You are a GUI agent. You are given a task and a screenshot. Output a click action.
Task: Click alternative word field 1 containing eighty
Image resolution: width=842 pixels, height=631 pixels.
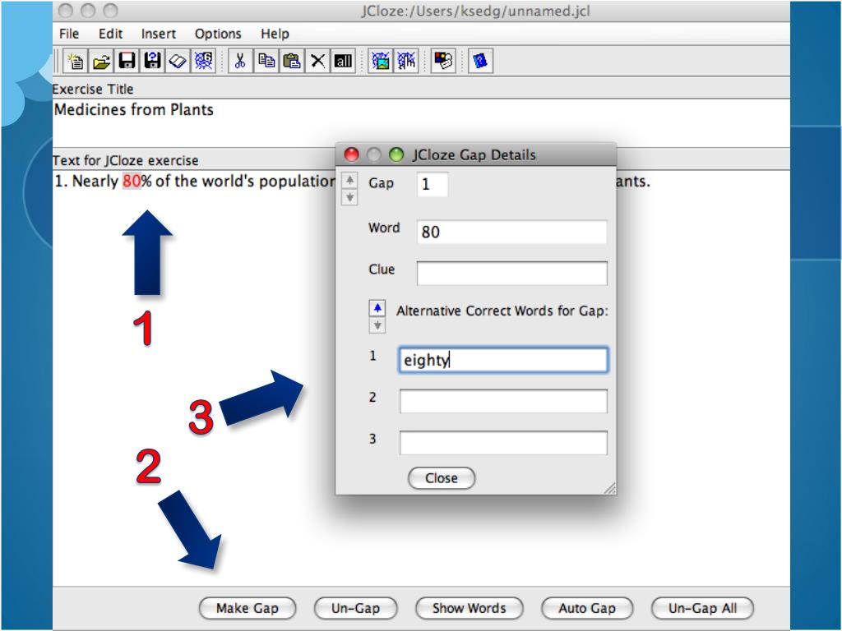click(x=503, y=360)
